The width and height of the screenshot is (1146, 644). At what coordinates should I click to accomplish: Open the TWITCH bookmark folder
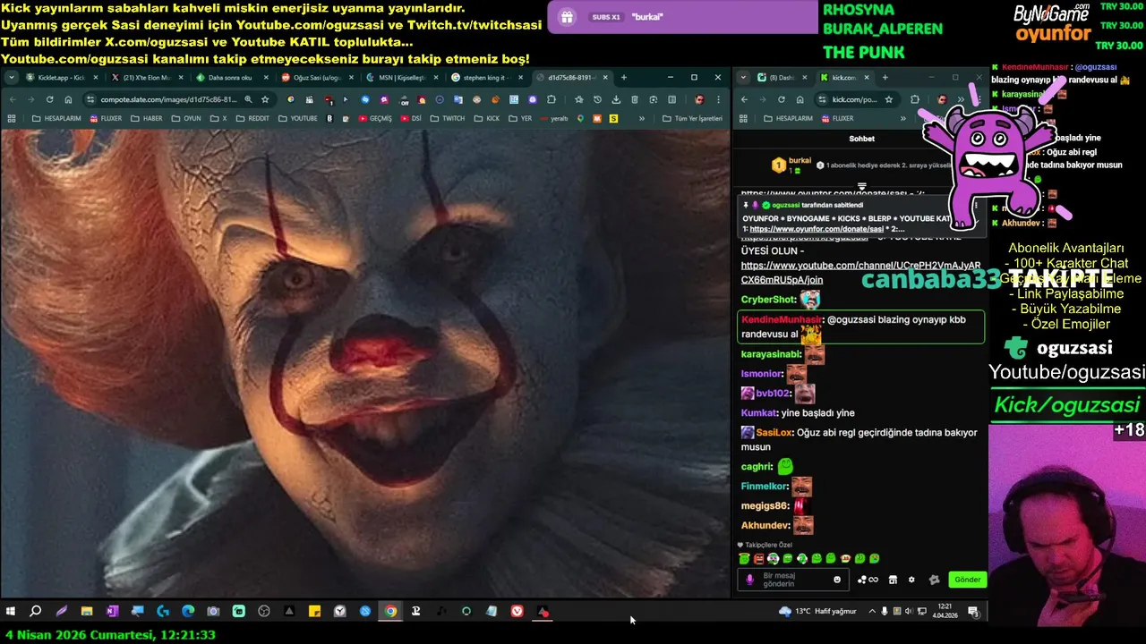(x=448, y=118)
